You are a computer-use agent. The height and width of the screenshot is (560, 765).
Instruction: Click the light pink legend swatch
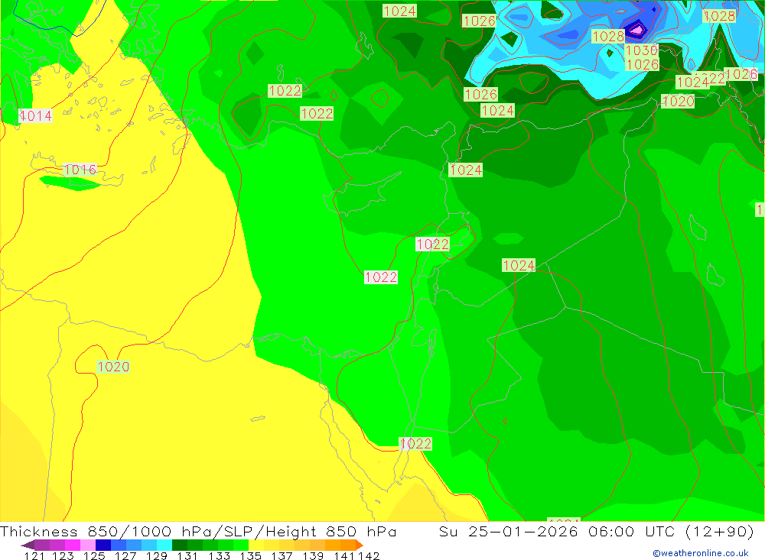coord(88,545)
